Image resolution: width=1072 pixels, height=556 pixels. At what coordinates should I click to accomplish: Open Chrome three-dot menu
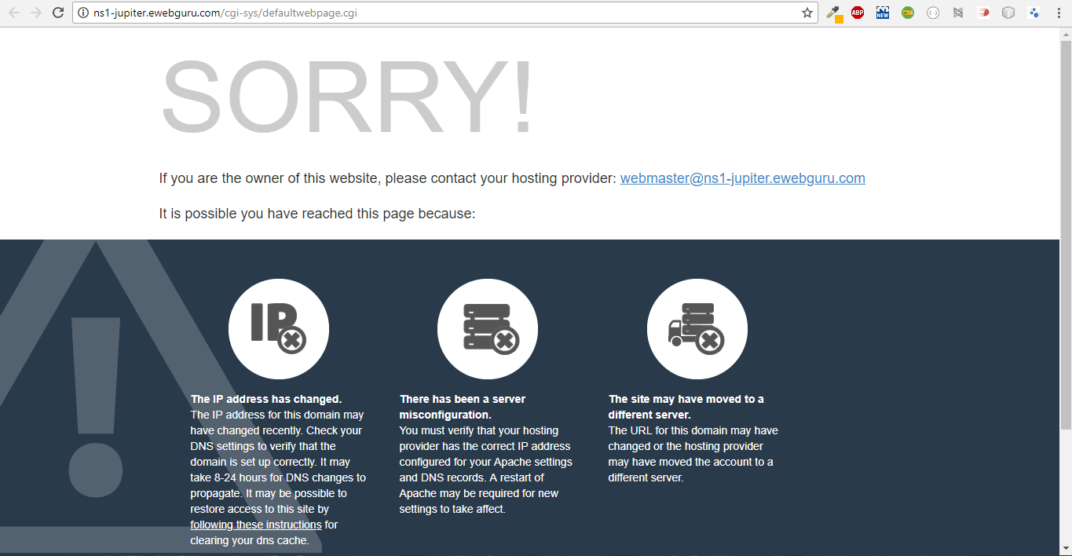[x=1058, y=13]
